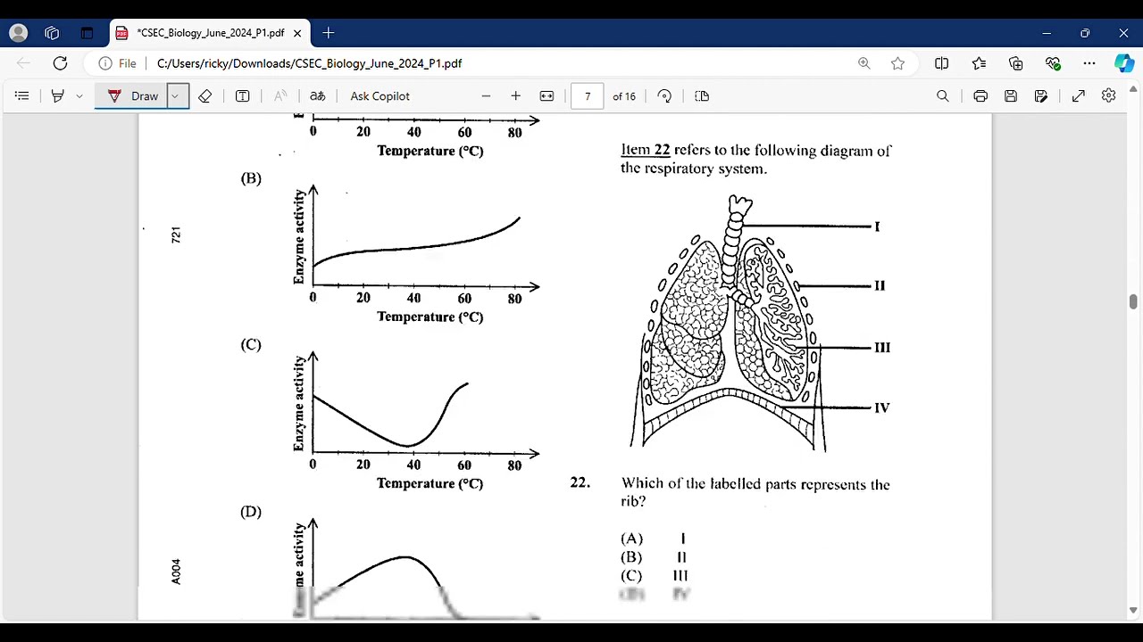
Task: Toggle the Draw tool
Action: click(x=132, y=96)
